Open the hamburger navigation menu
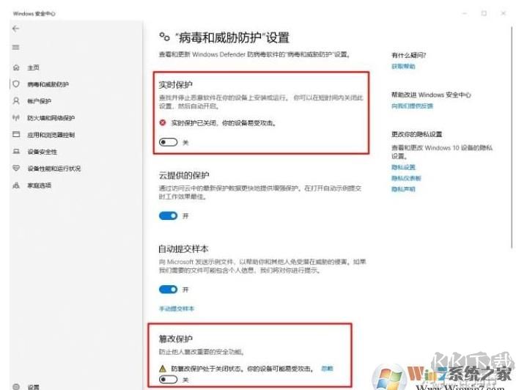This screenshot has width=516, height=390. pyautogui.click(x=16, y=47)
